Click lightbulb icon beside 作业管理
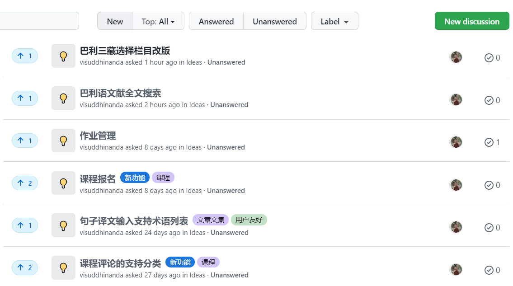The height and width of the screenshot is (286, 513). 63,141
